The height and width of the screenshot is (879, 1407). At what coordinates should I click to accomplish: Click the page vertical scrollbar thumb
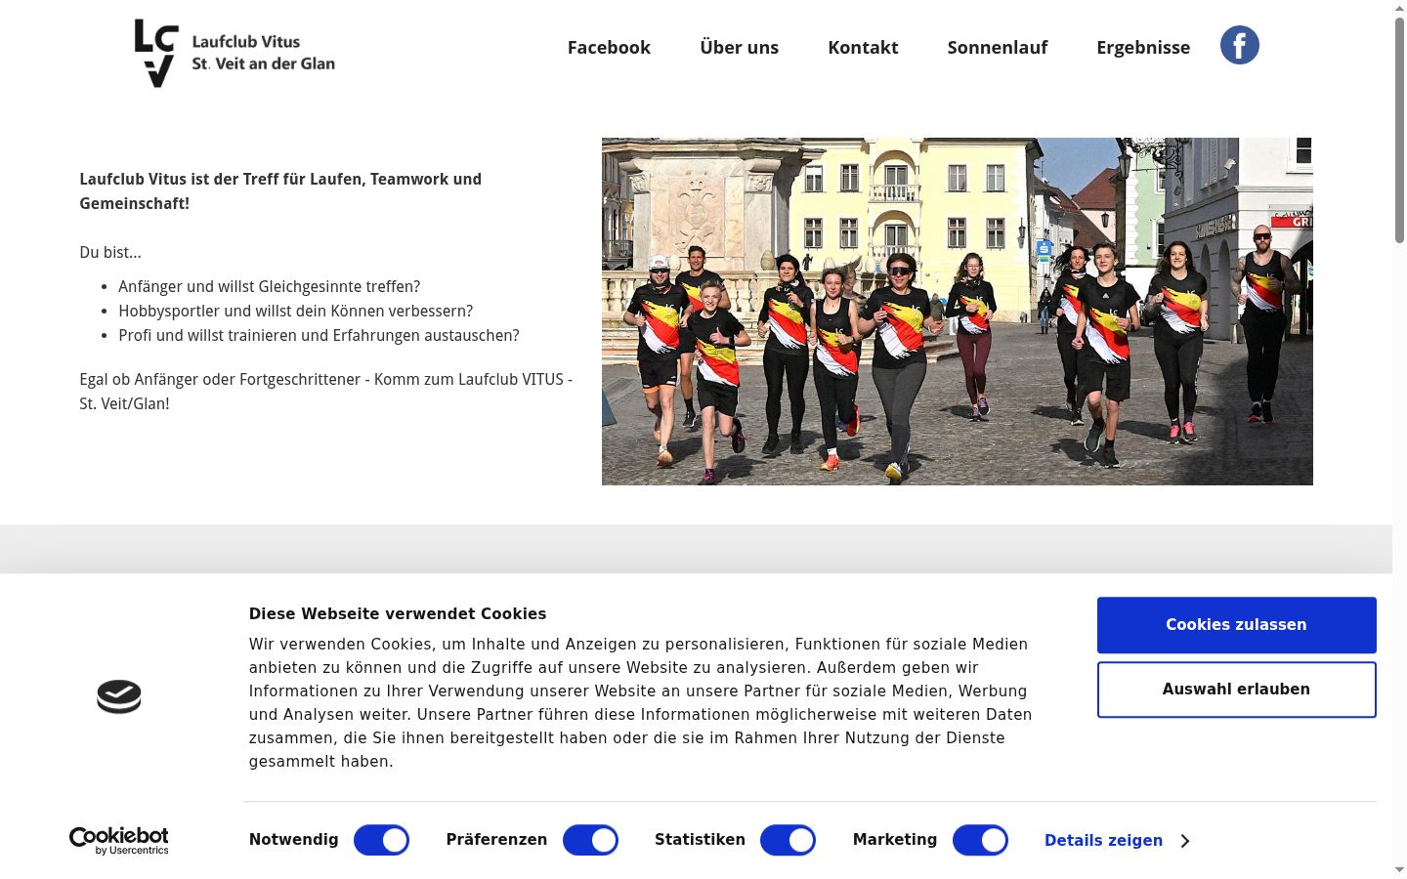click(1399, 129)
